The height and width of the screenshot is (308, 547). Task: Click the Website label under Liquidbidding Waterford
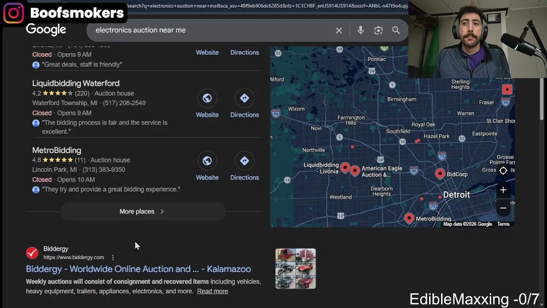[x=207, y=115]
